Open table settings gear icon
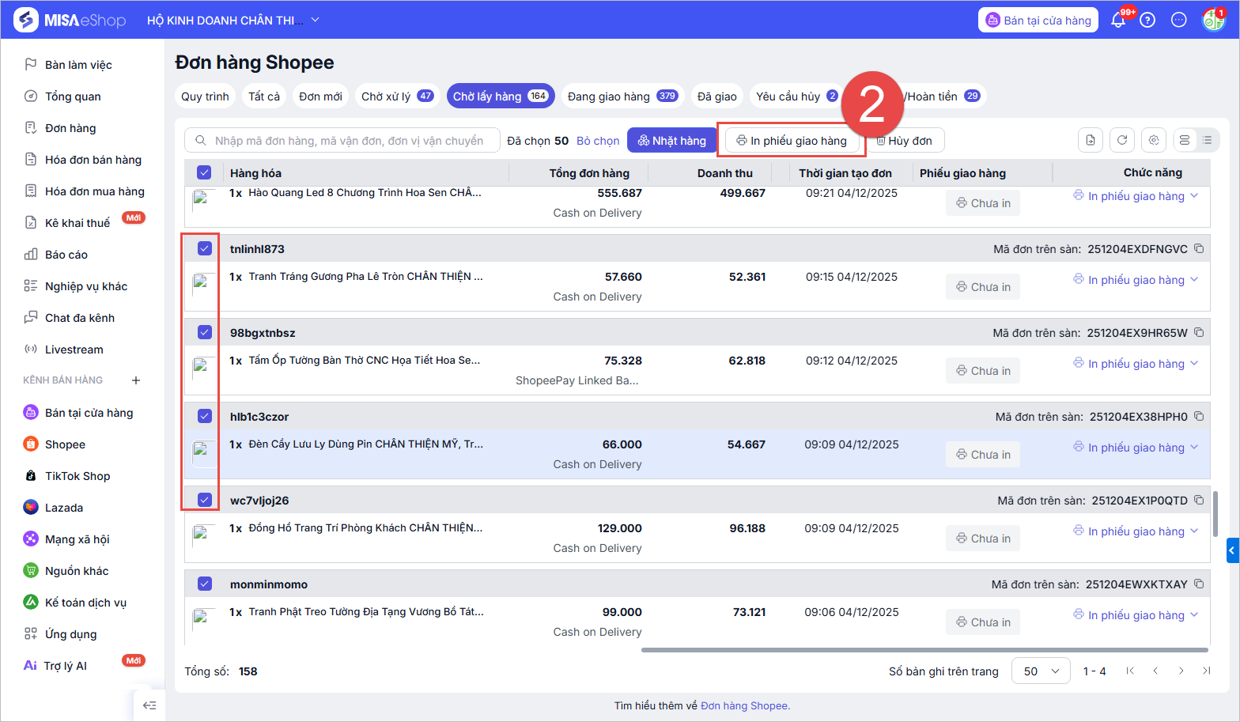Screen dimensions: 1240x722 point(1154,140)
